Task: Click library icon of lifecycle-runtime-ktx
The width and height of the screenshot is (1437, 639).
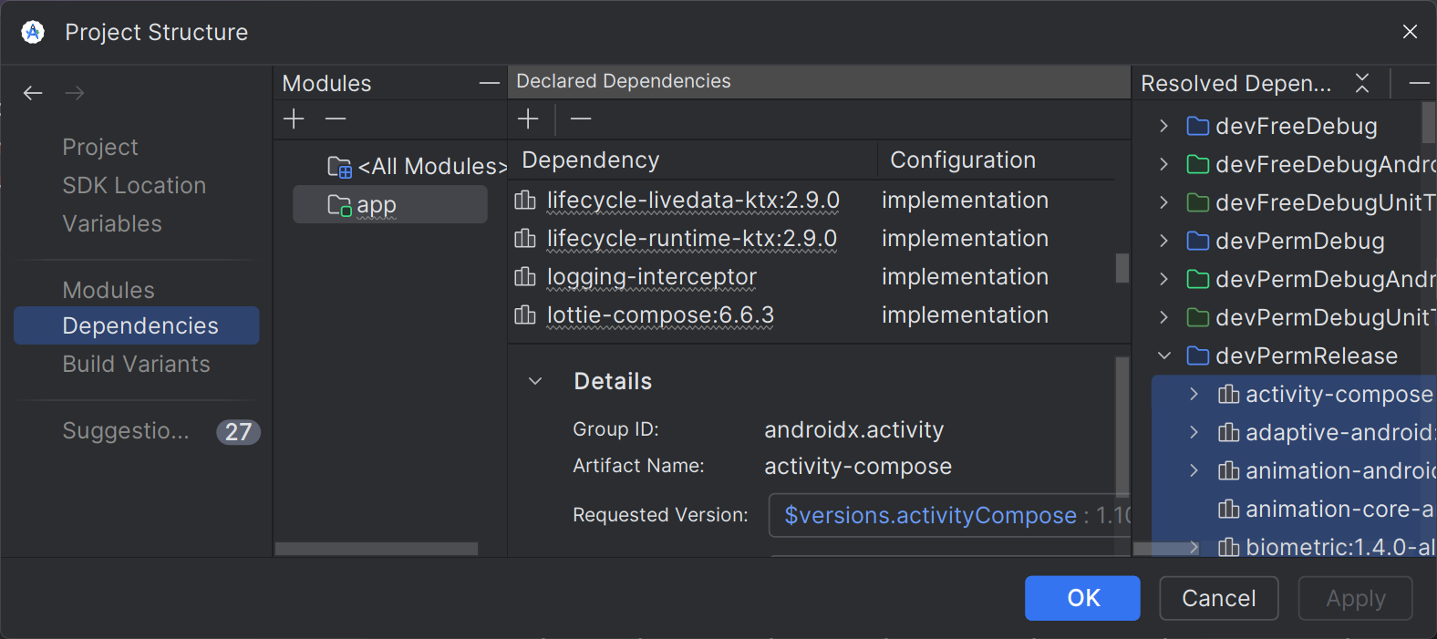Action: coord(525,238)
